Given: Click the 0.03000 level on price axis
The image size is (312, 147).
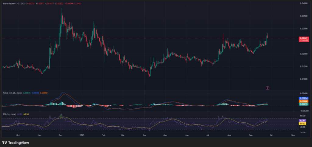Looking at the screenshot, I should (303, 29).
